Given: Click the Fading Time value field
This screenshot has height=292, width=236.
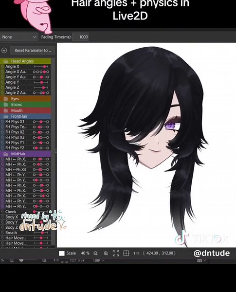Looking at the screenshot, I should 81,37.
